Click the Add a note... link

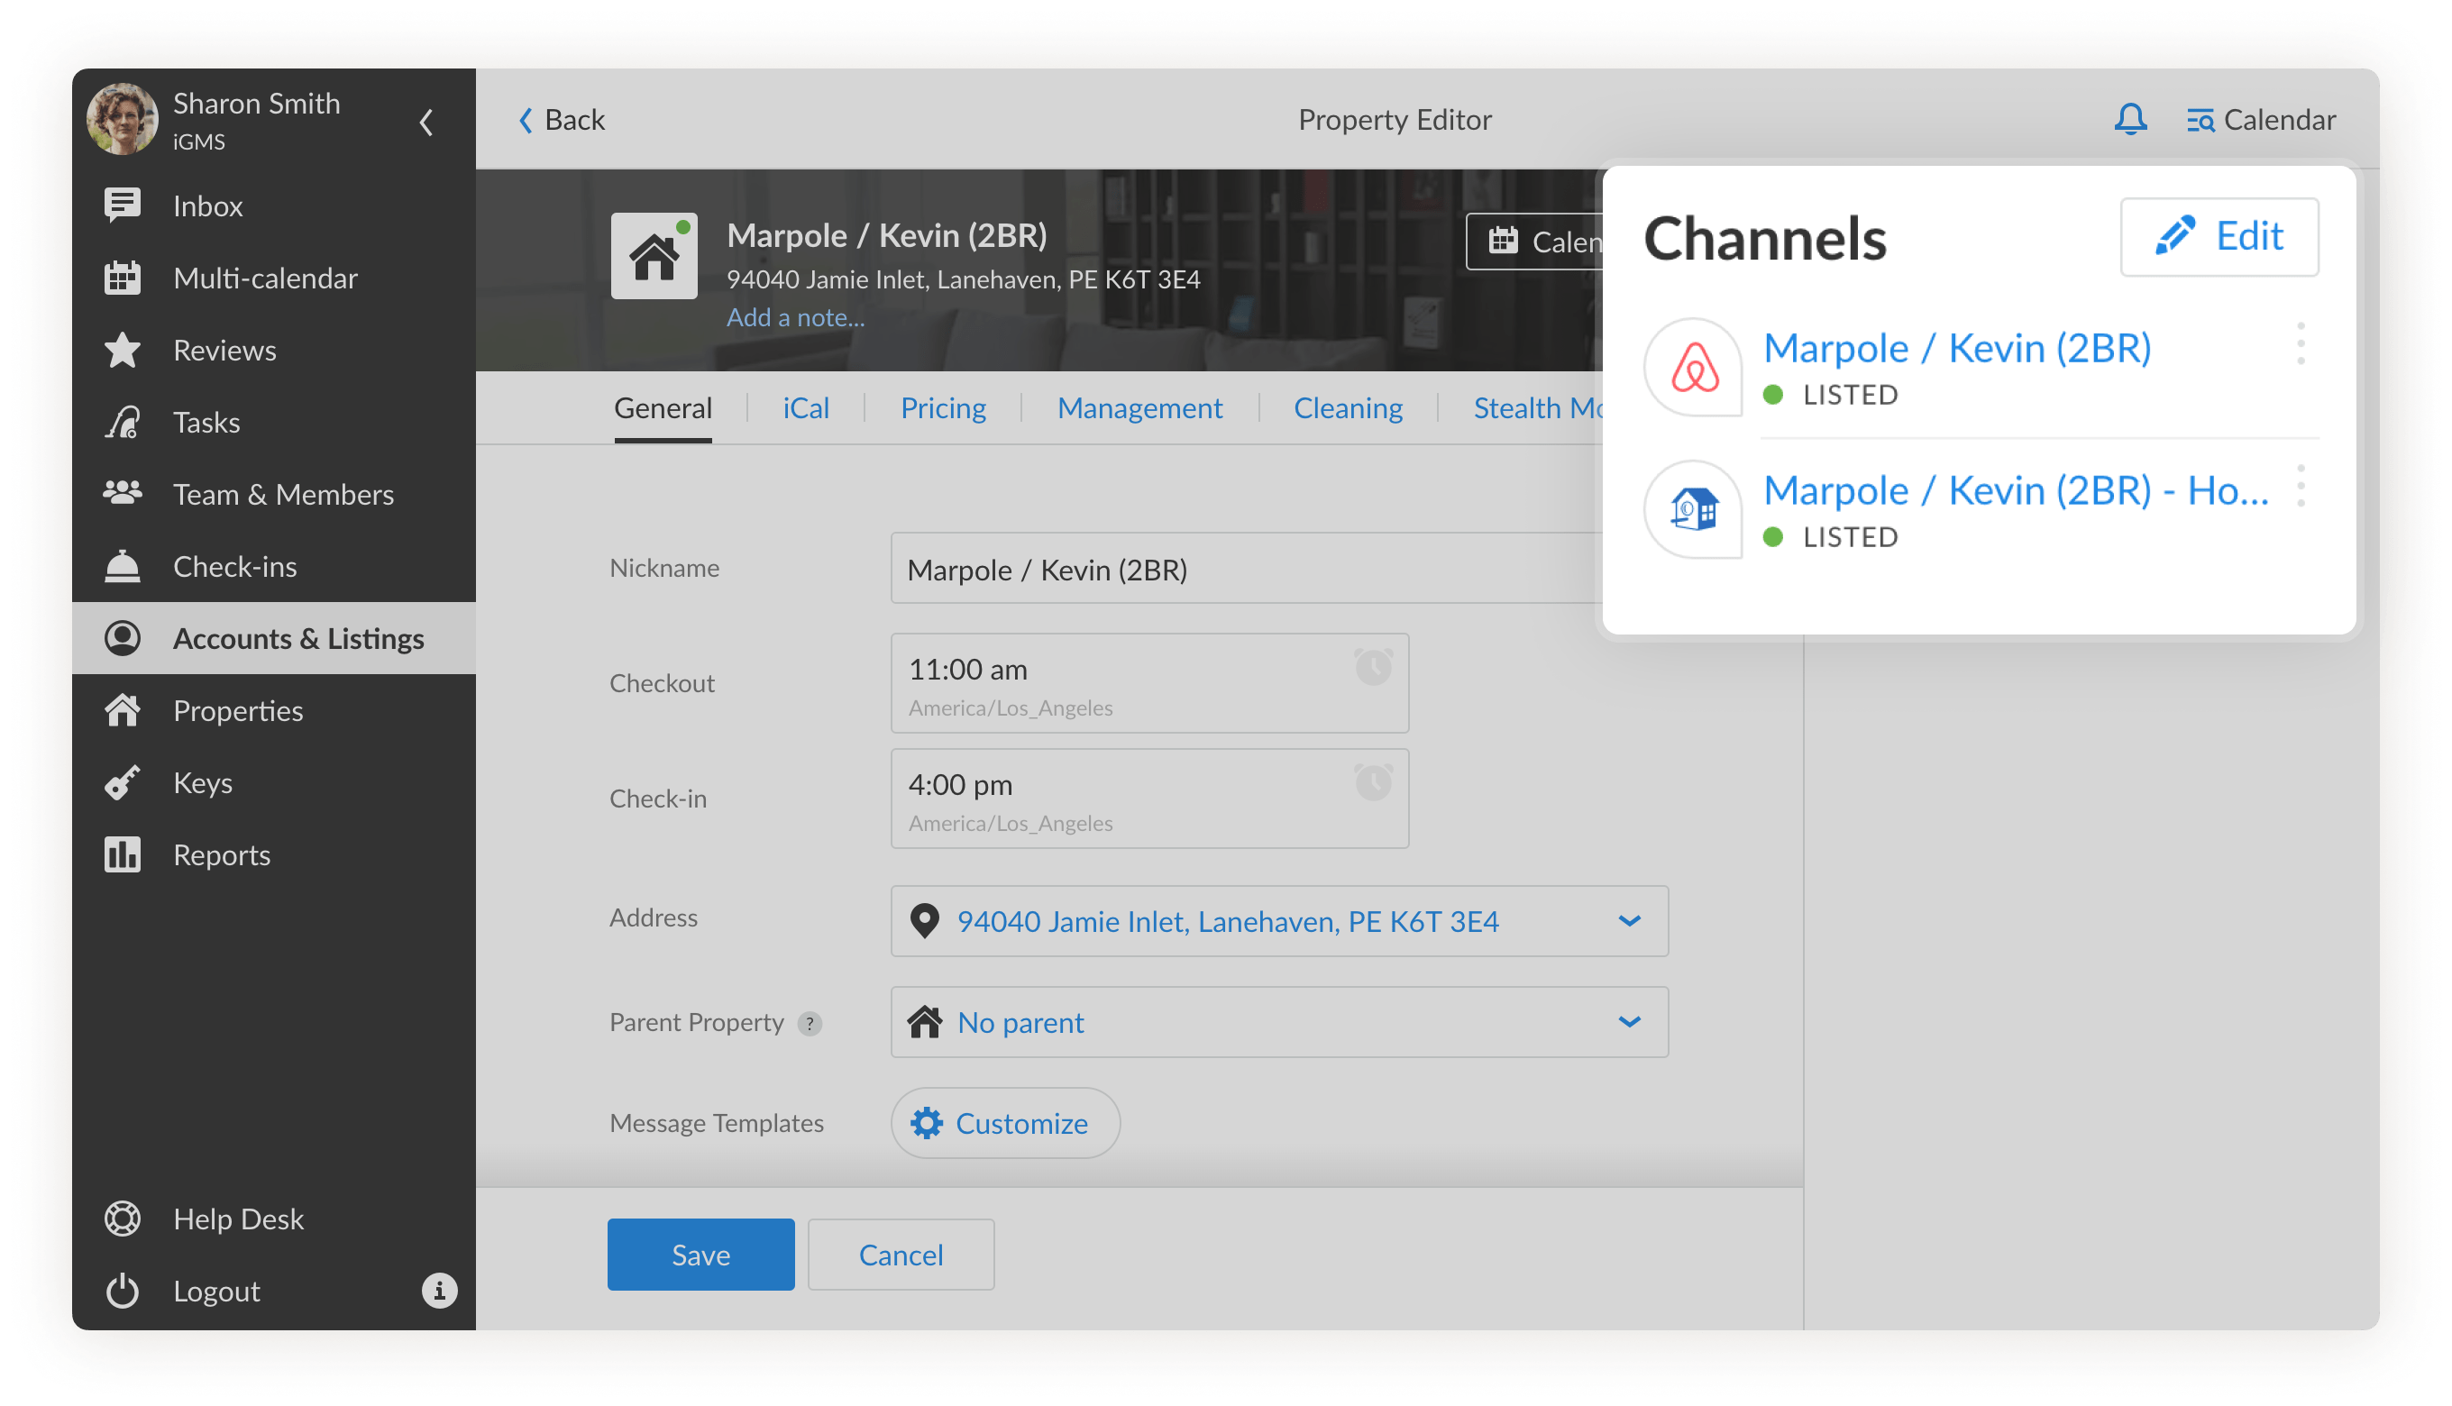click(x=796, y=317)
